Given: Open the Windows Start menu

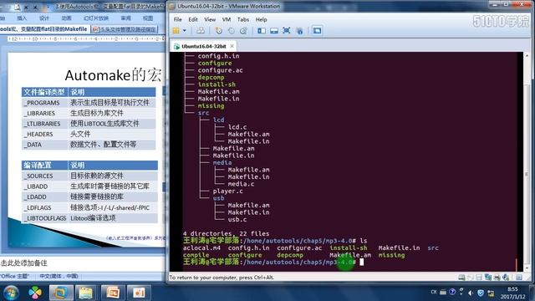Looking at the screenshot, I should [11, 293].
